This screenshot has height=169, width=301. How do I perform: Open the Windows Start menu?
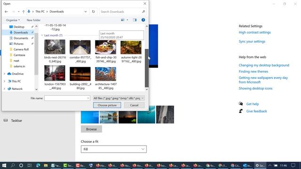coord(4,165)
